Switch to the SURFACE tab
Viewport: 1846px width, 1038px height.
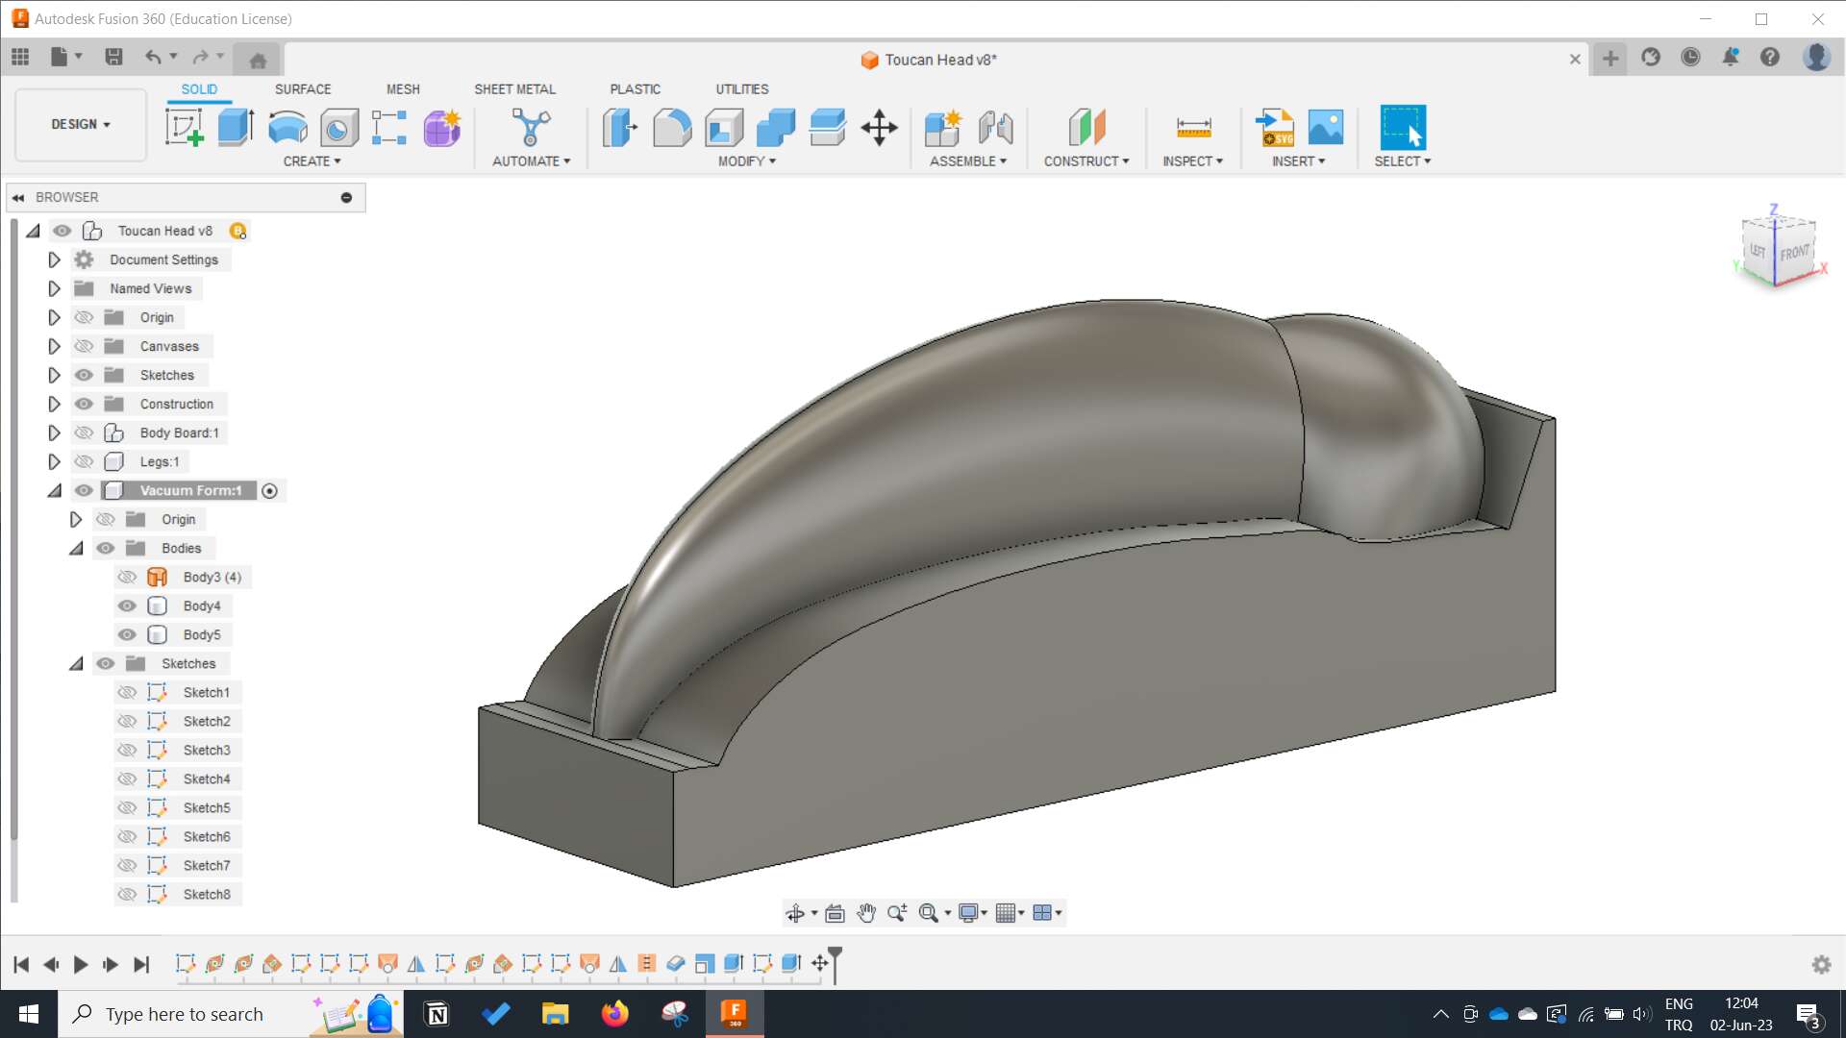click(303, 89)
